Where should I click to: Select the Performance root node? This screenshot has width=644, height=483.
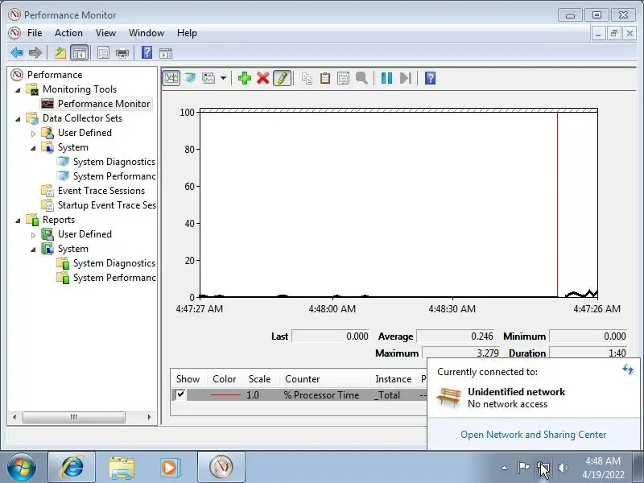[x=54, y=75]
